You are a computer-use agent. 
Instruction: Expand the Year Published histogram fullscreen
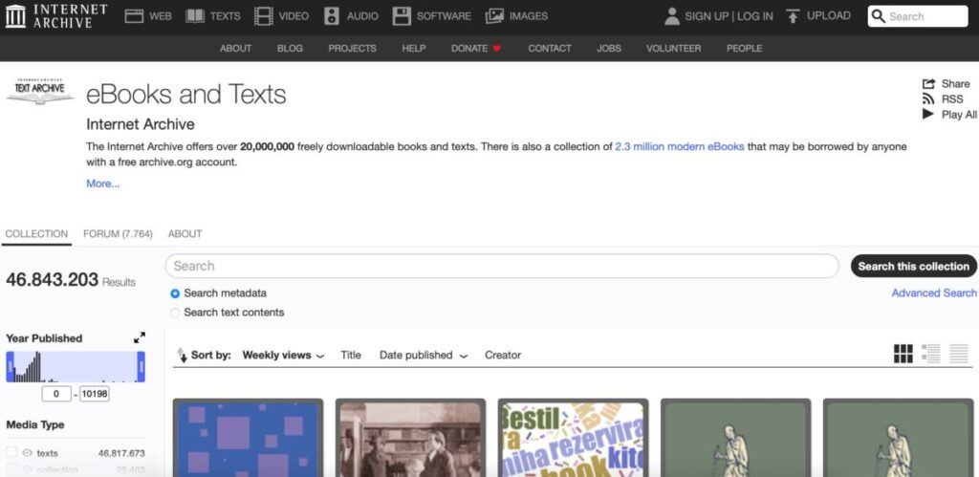(x=140, y=337)
